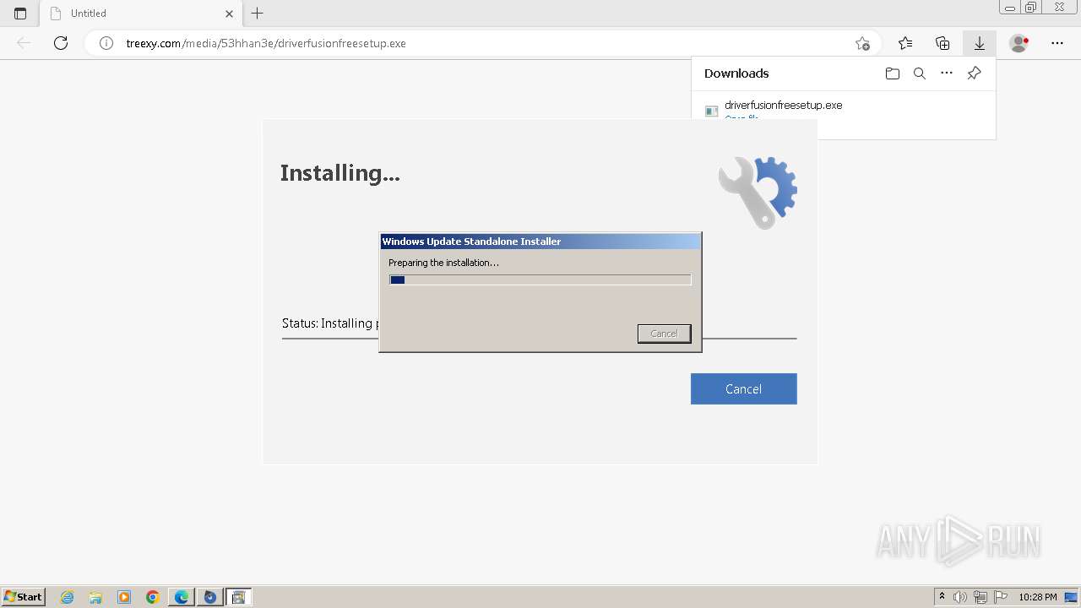Select the Untitled browser tab

[x=142, y=14]
